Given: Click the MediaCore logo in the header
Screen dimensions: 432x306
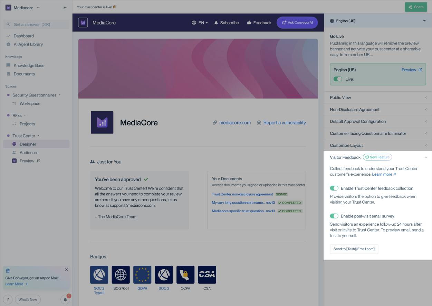Looking at the screenshot, I should (x=83, y=22).
